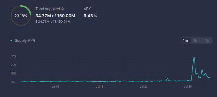Viewport: 217px width, 97px height.
Task: Click the Total supplied info icon
Action: 63,9
